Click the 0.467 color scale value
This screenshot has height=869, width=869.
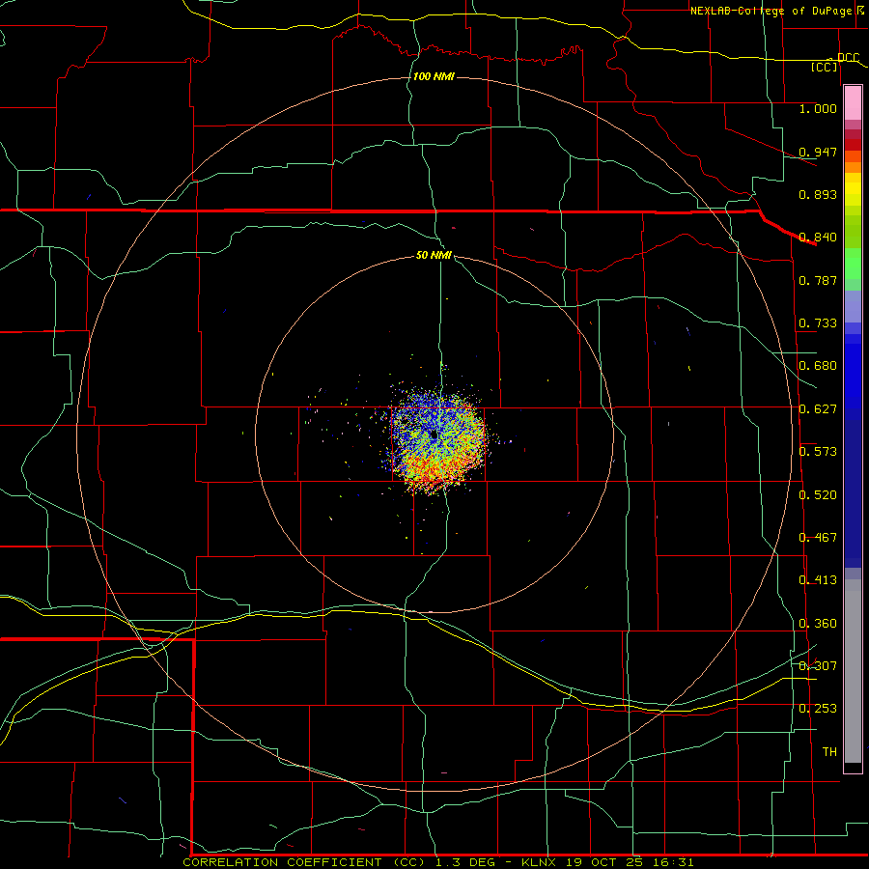click(818, 538)
